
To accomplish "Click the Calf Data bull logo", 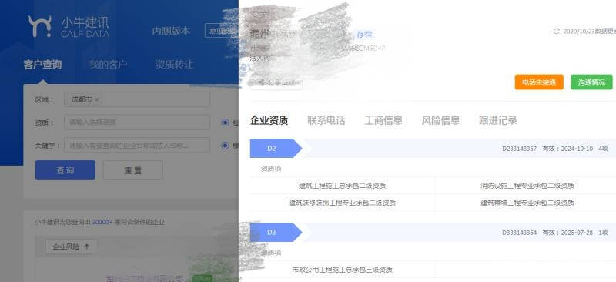I will (40, 26).
